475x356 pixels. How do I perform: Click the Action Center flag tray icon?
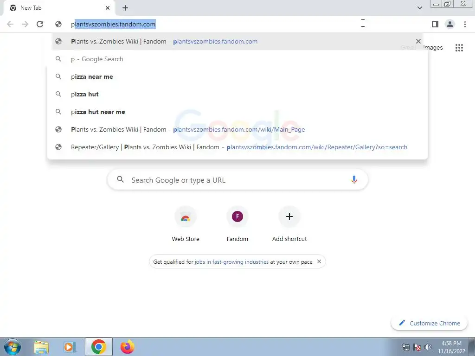point(417,347)
